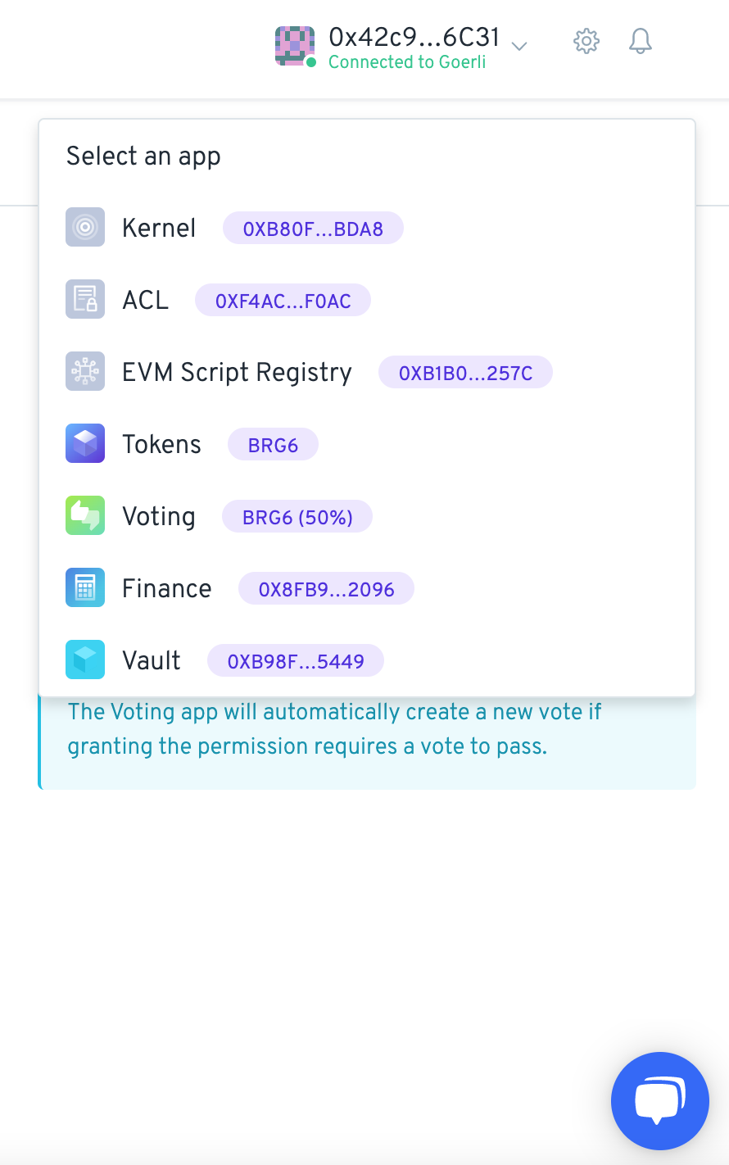The width and height of the screenshot is (729, 1165).
Task: Click the Finance calculator icon
Action: 85,587
